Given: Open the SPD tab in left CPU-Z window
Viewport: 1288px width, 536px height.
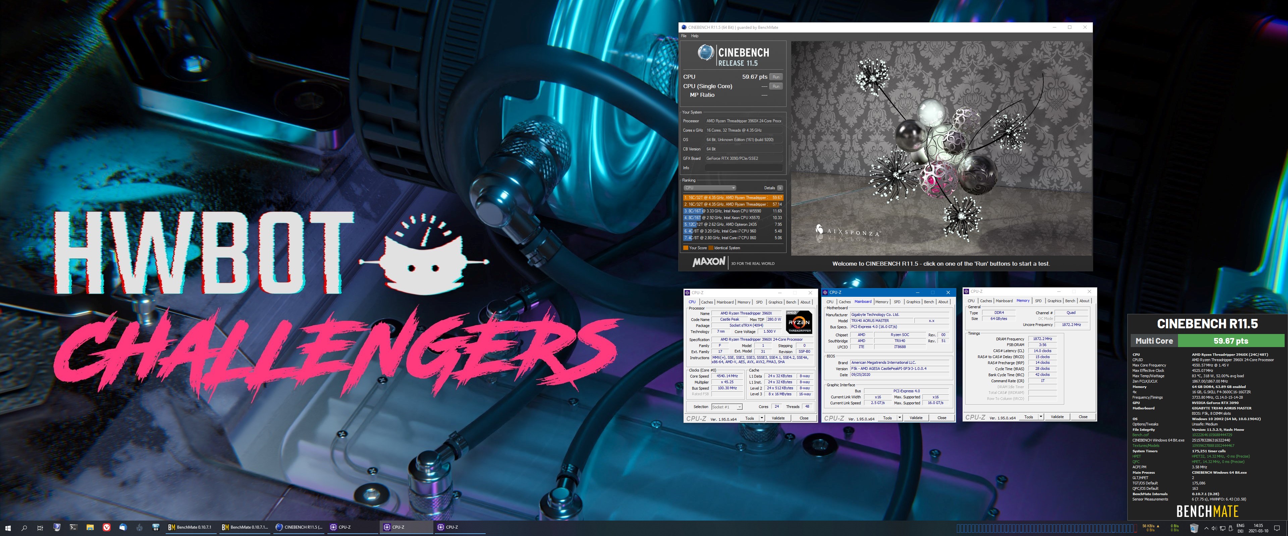Looking at the screenshot, I should [x=759, y=302].
